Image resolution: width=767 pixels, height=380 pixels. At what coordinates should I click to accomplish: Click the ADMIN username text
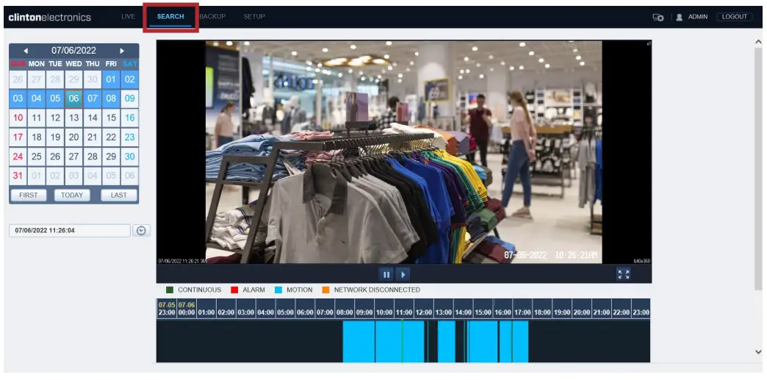click(697, 17)
